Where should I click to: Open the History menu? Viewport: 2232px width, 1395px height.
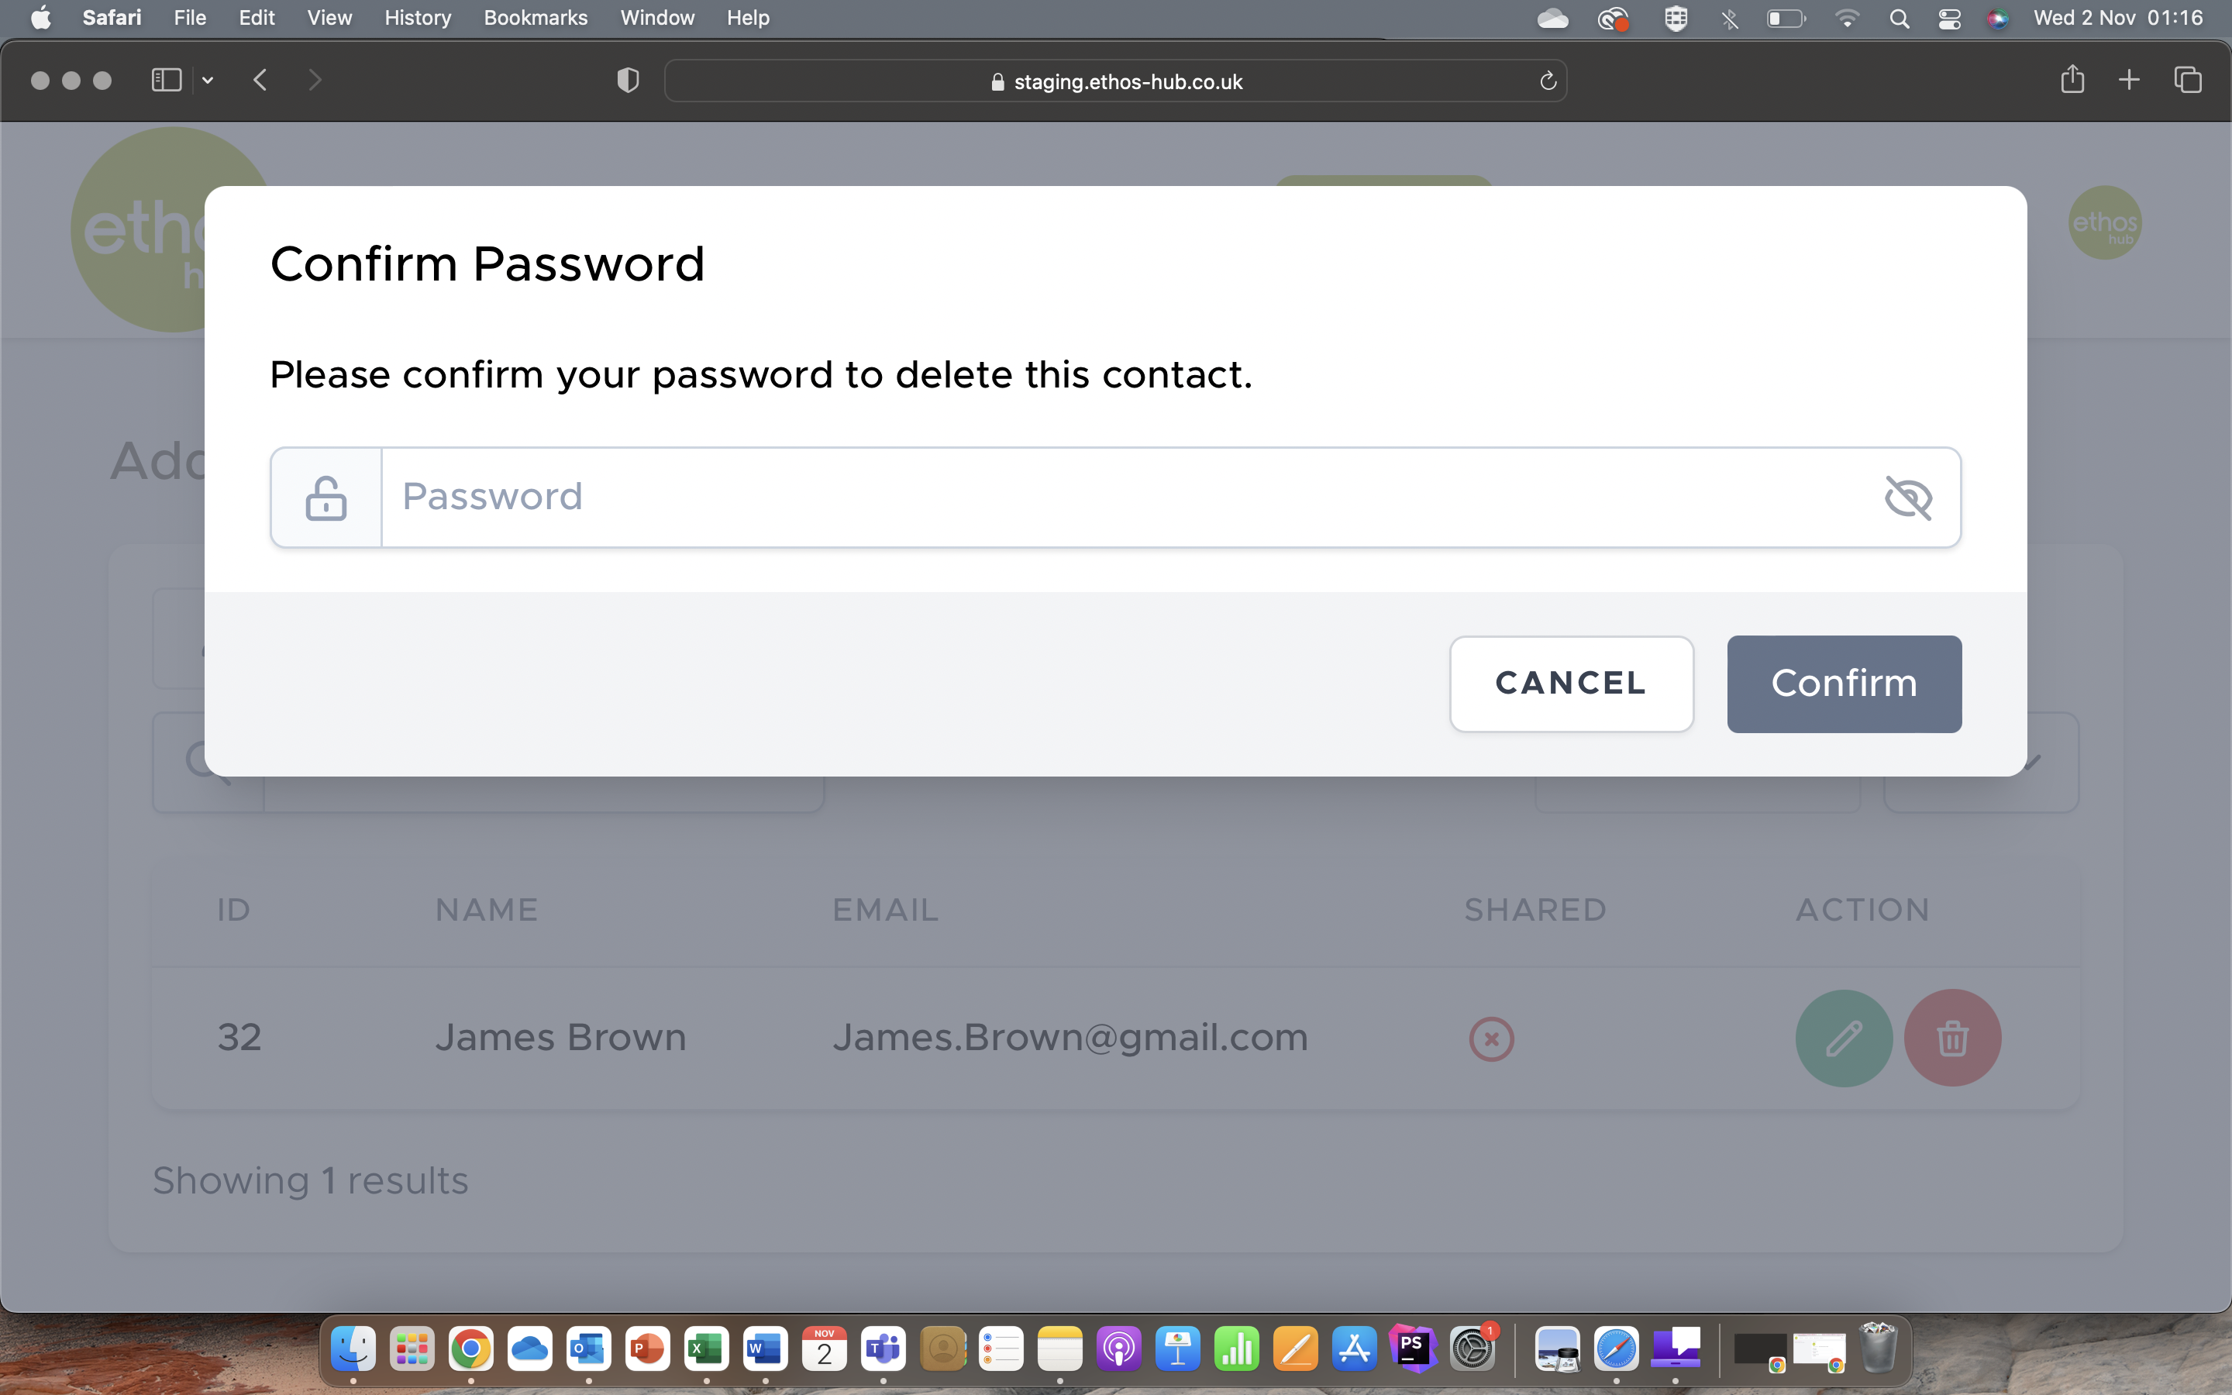click(x=417, y=18)
